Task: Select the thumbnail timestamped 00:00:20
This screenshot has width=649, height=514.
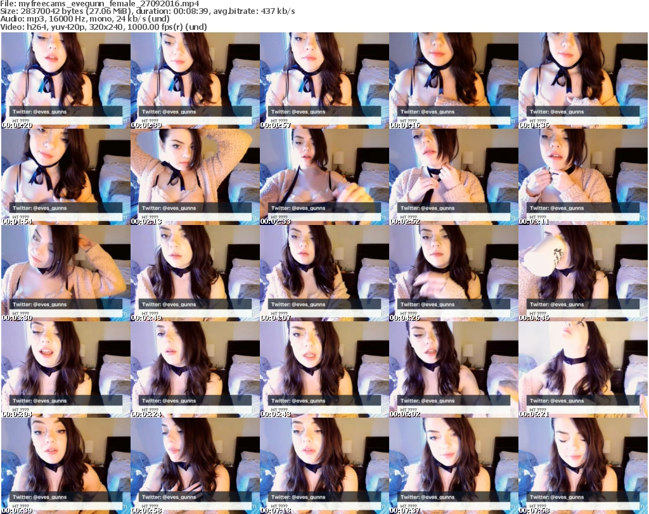Action: pos(66,80)
